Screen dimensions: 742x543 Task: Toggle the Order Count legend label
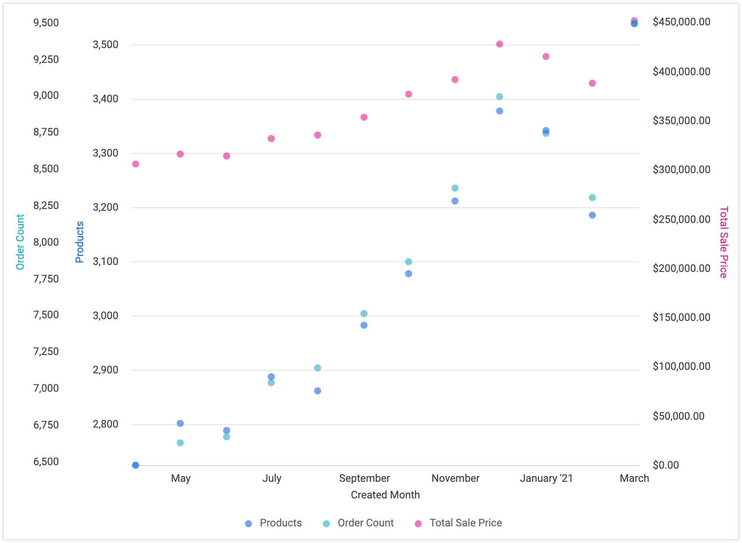[x=365, y=523]
